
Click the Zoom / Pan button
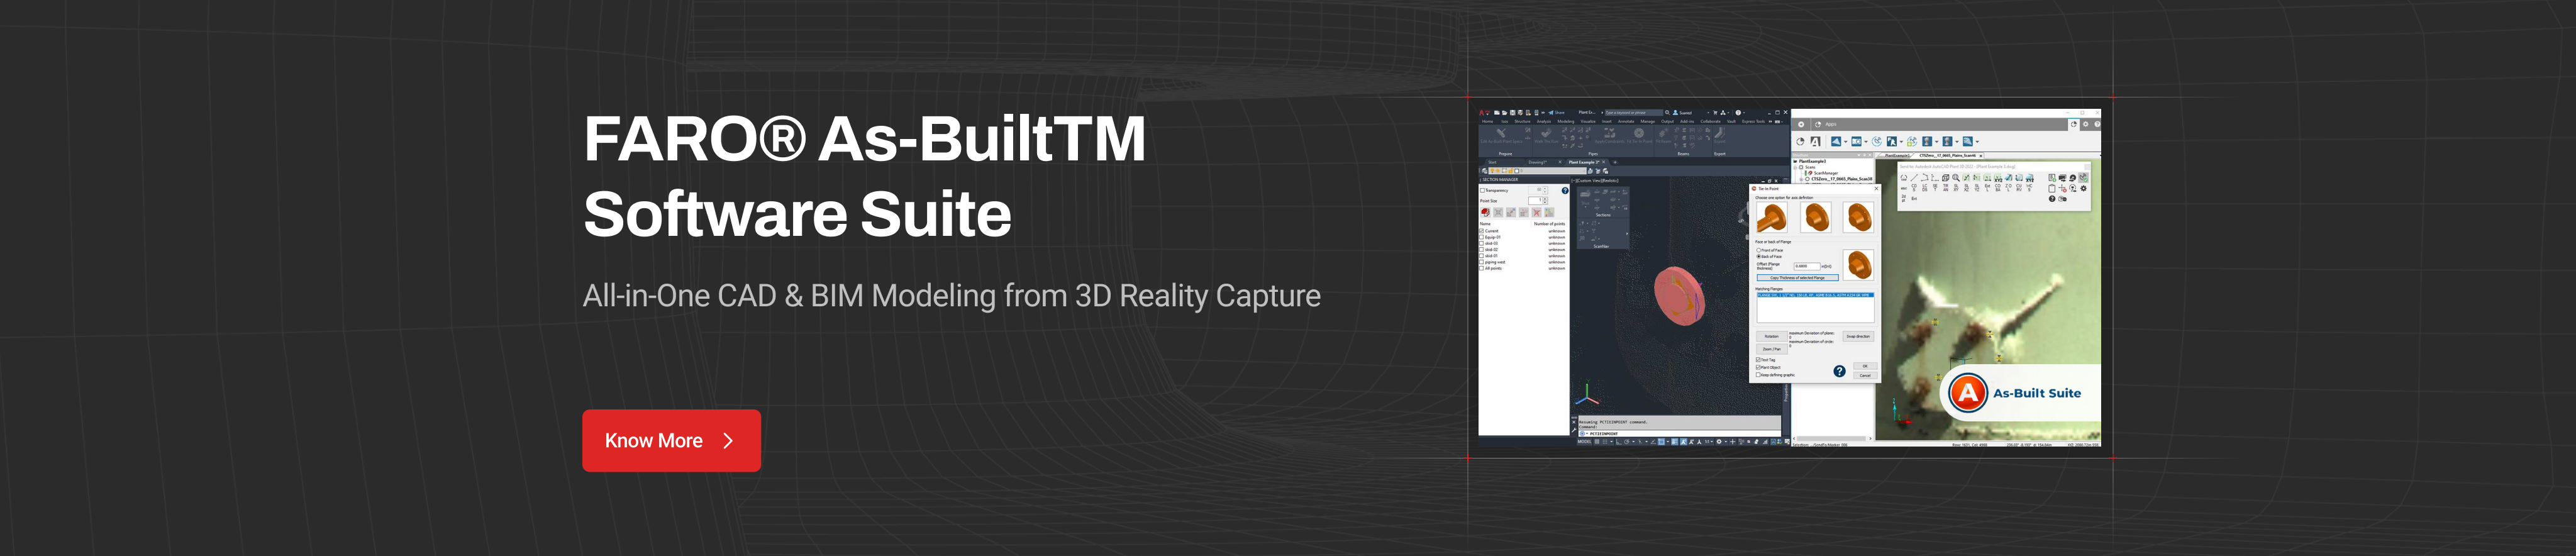coord(1771,349)
